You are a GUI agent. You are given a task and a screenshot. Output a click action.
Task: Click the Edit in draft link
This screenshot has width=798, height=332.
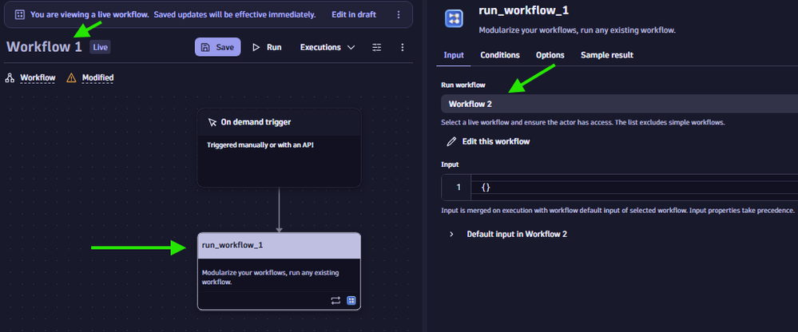[x=354, y=14]
